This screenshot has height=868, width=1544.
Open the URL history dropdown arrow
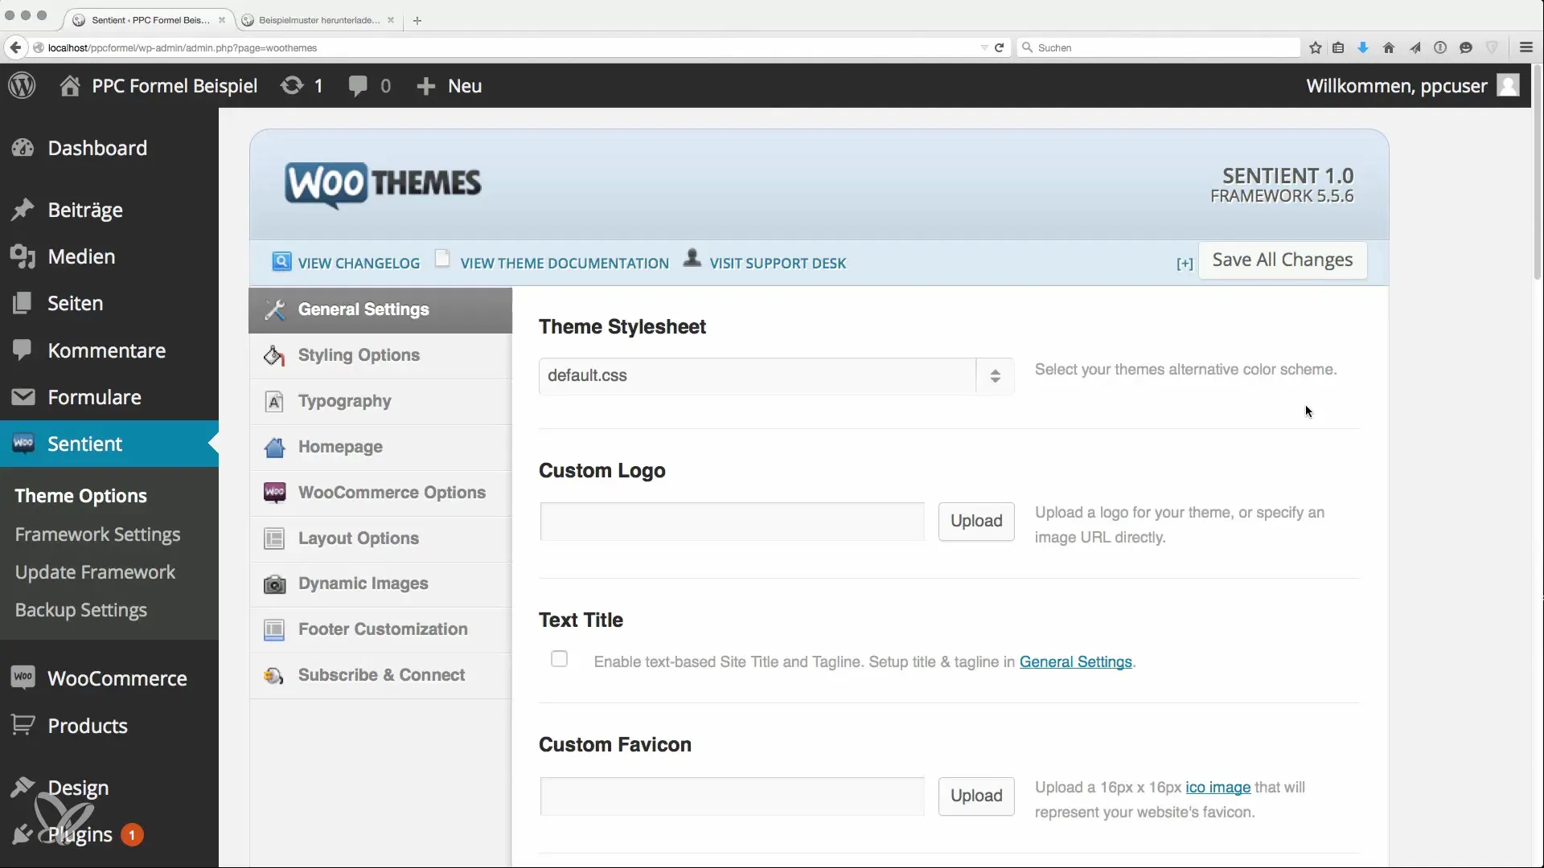[x=984, y=47]
